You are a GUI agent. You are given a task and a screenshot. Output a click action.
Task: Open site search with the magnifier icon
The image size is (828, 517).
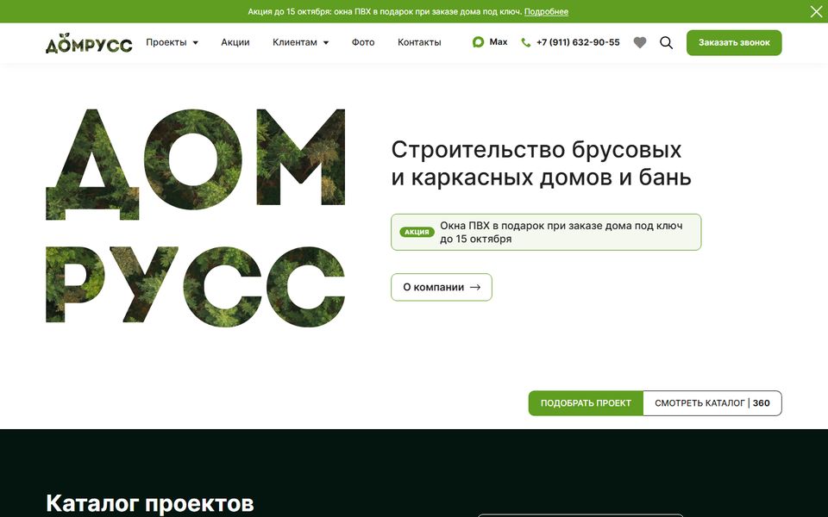[x=667, y=43]
